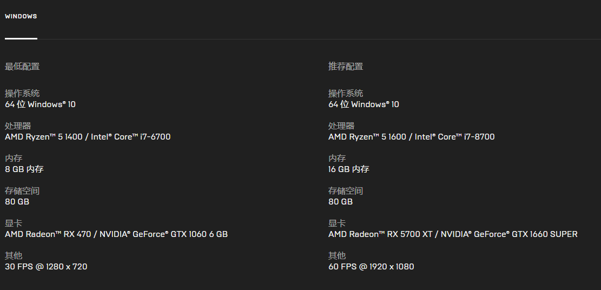601x290 pixels.
Task: Select the WINDOWS tab
Action: (21, 16)
